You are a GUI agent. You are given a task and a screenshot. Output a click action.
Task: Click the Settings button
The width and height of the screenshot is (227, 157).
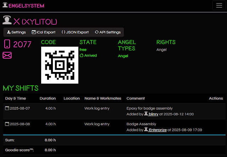coord(16,32)
